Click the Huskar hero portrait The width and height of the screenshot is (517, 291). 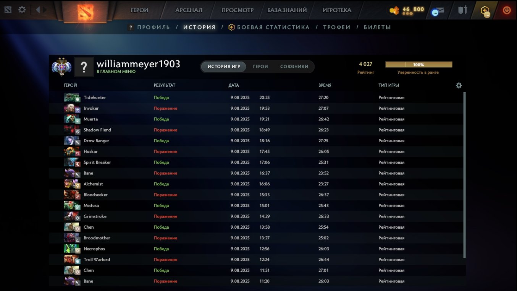tap(71, 151)
